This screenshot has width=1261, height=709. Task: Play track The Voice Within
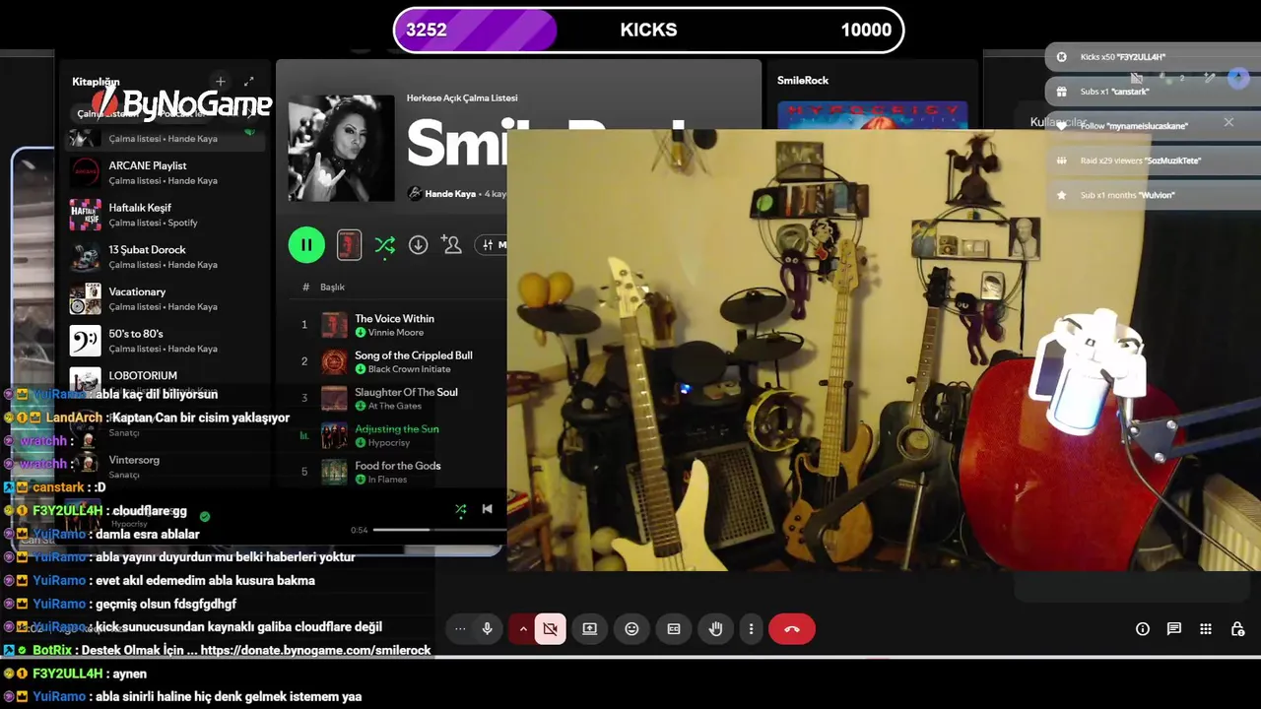coord(394,319)
